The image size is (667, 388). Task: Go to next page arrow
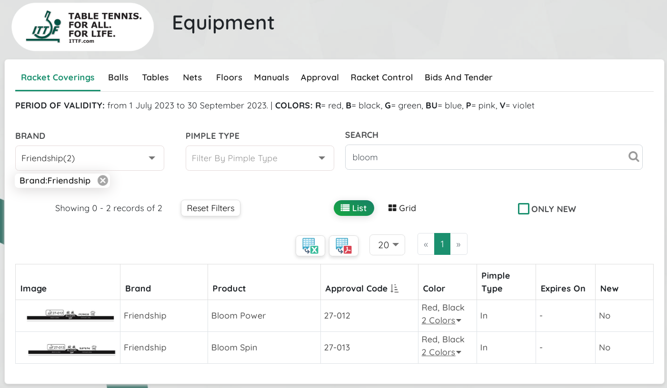(458, 244)
